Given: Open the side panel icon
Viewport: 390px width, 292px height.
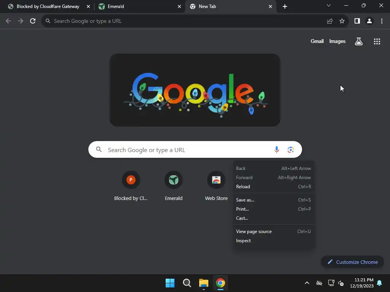Looking at the screenshot, I should [357, 21].
